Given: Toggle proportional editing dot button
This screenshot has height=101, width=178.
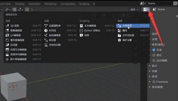Looking at the screenshot, I should [27, 10].
